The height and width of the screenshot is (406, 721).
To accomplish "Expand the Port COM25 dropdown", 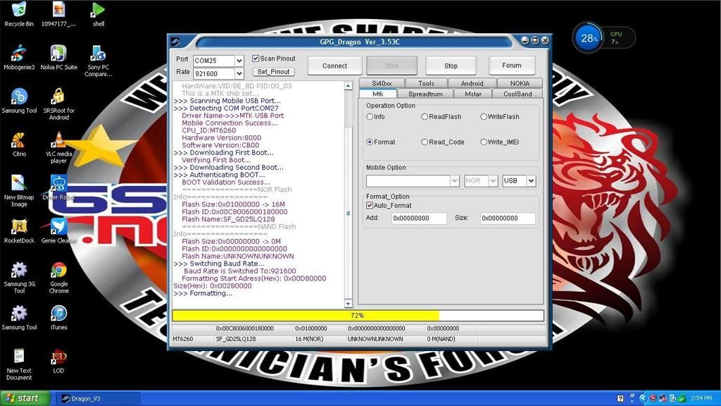I will coord(239,61).
